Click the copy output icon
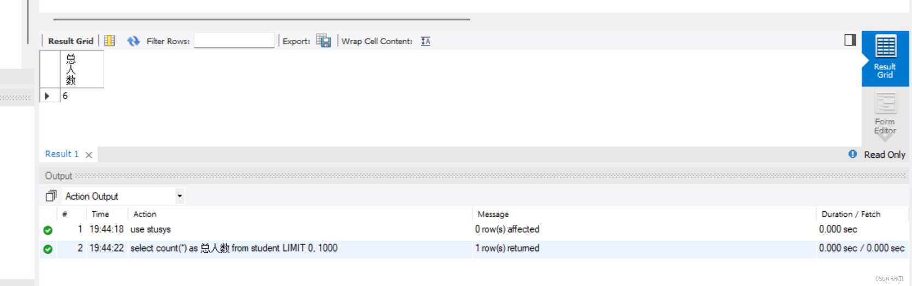 (x=51, y=195)
